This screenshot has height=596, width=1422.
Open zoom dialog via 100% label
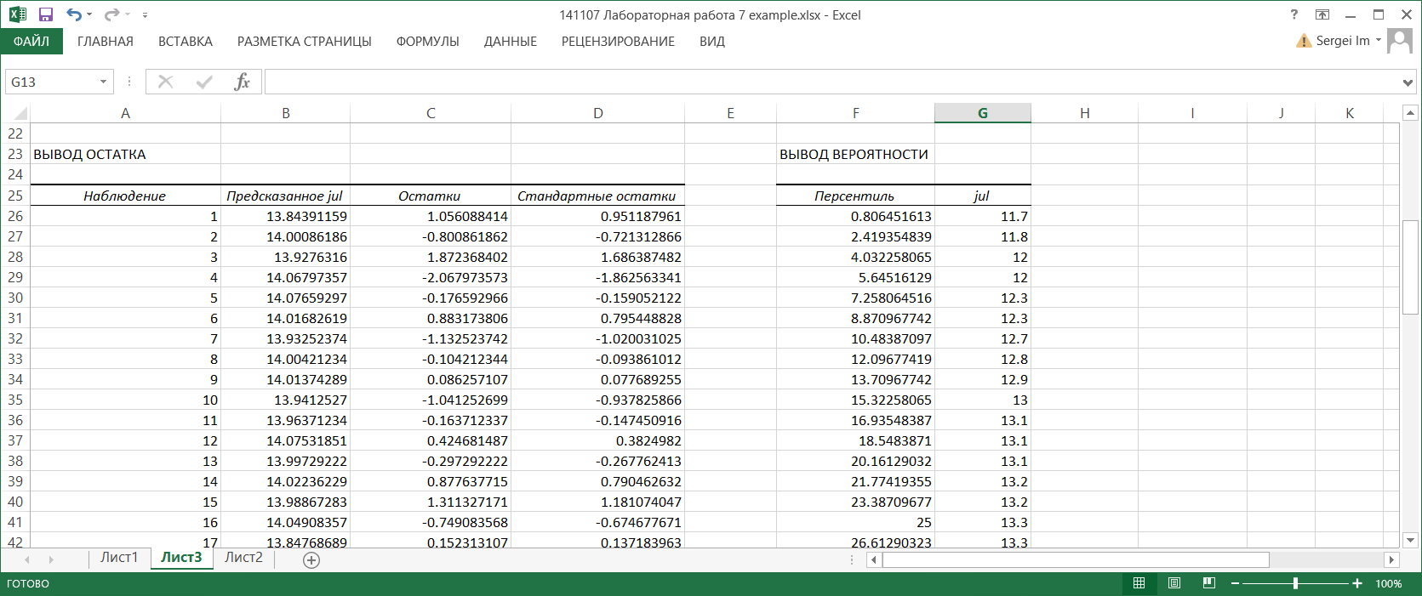[1389, 583]
